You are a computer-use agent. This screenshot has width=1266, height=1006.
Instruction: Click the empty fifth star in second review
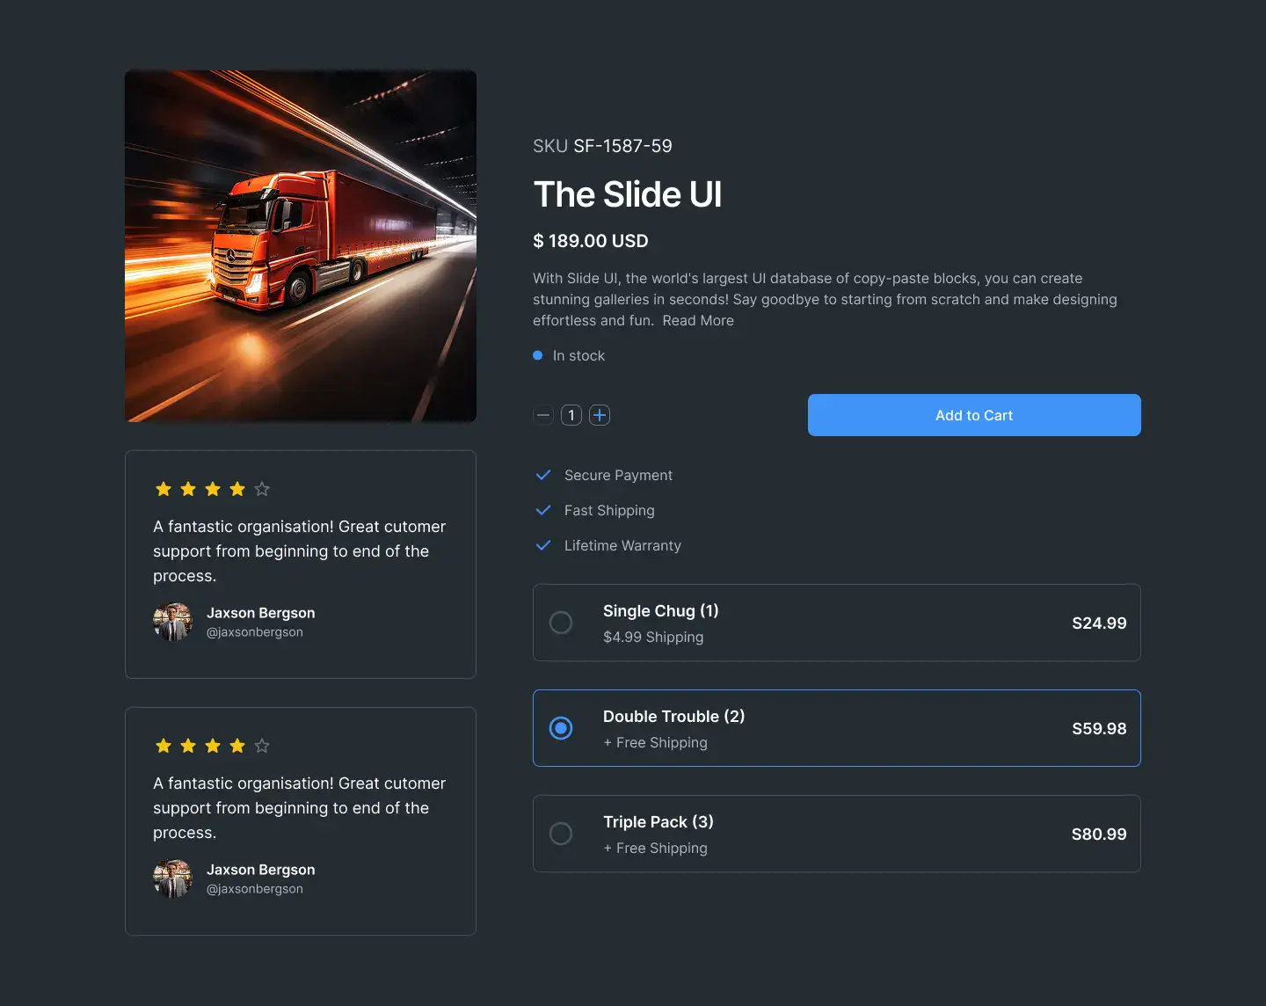point(262,746)
